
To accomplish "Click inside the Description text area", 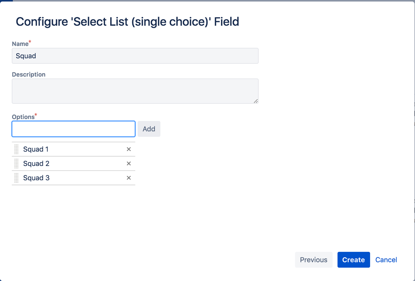I will 135,91.
